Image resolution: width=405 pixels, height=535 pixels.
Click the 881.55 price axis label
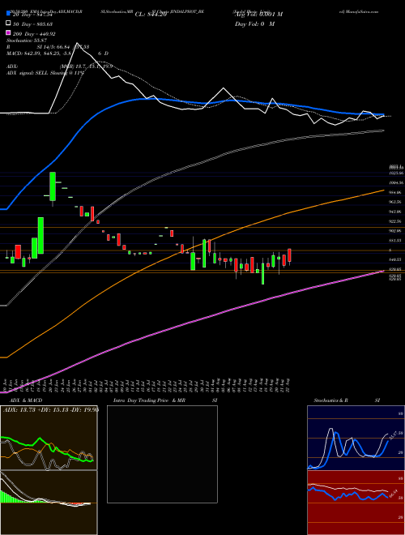click(x=396, y=241)
